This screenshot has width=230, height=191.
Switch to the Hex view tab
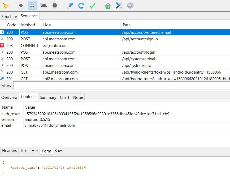point(35,151)
